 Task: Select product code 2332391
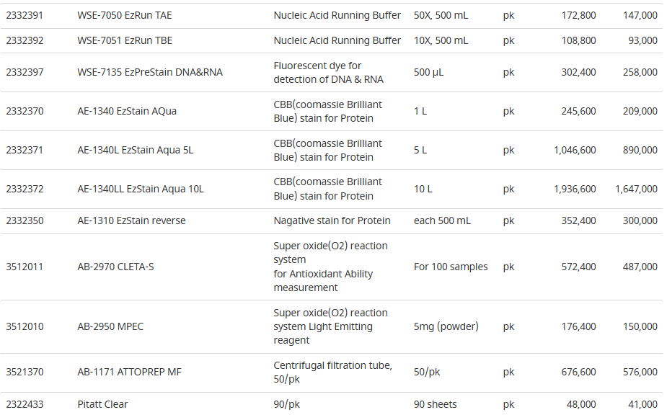[25, 15]
